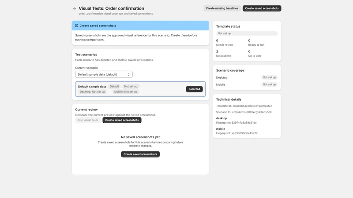353x198 pixels.
Task: Go back using the arrow icon
Action: [75, 8]
